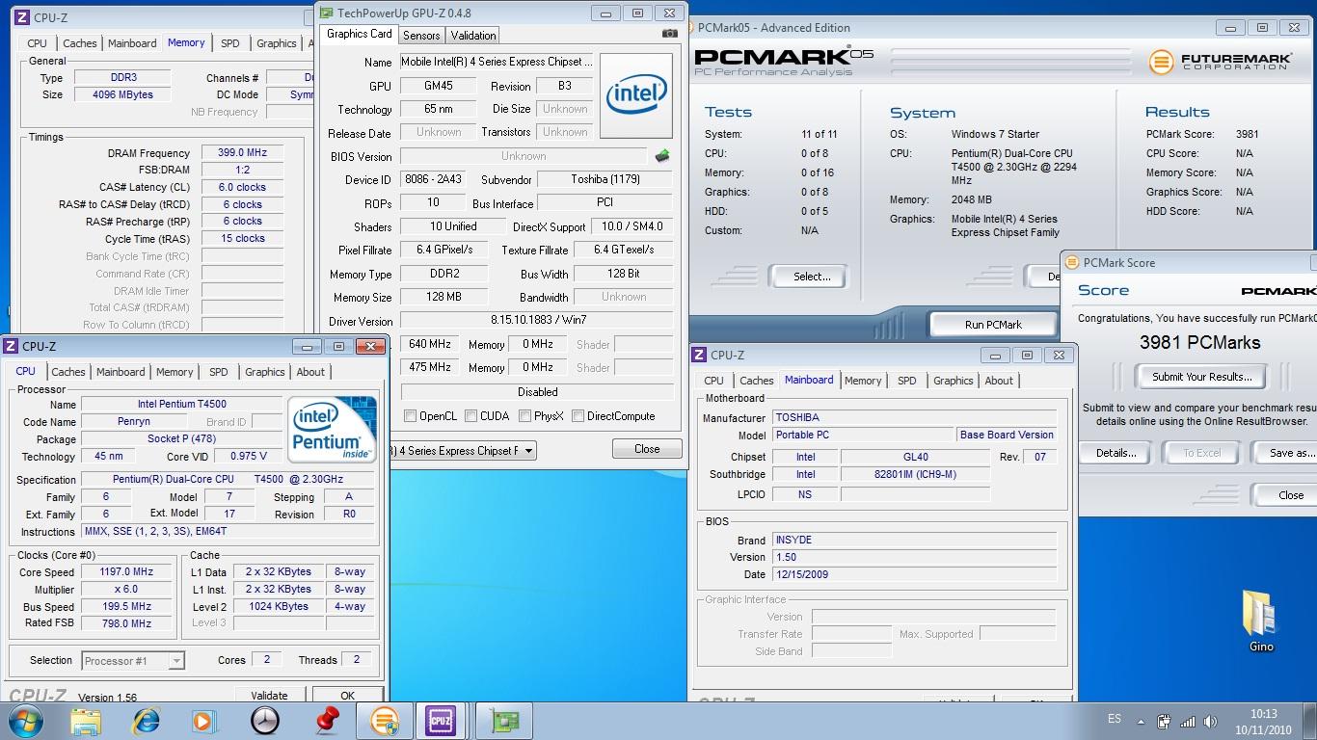Click the network signal tray icon
The width and height of the screenshot is (1317, 740).
pos(1188,721)
